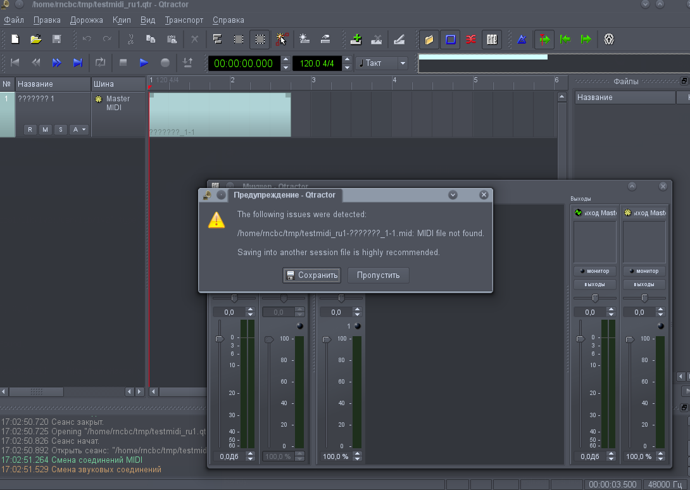Open the Такт snap dropdown
Viewport: 690px width, 490px height.
(x=382, y=63)
